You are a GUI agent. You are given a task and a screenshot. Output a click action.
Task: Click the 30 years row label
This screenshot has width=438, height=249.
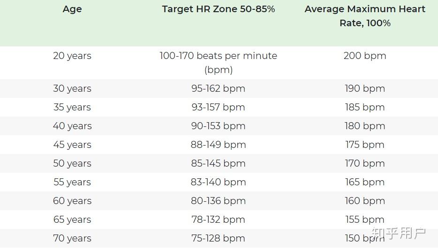pos(72,88)
